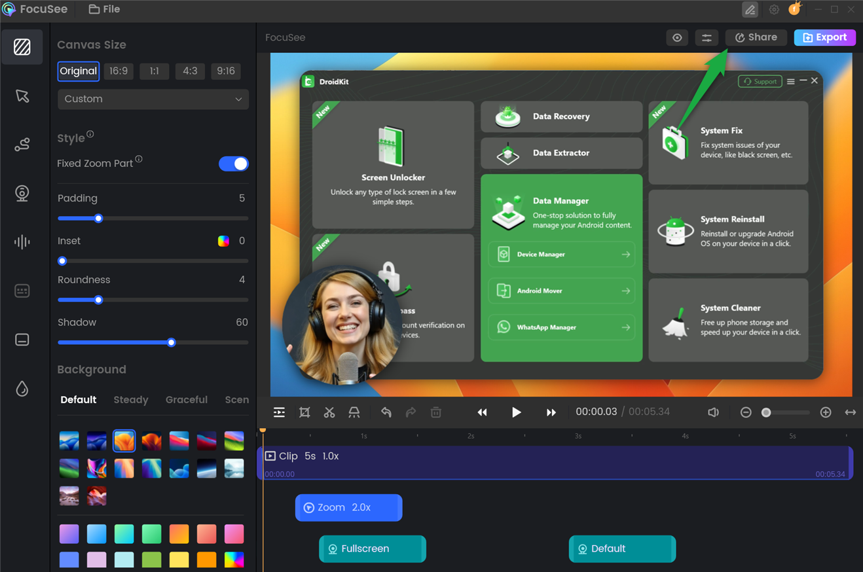Select 4:3 canvas size
Viewport: 863px width, 572px height.
point(190,71)
